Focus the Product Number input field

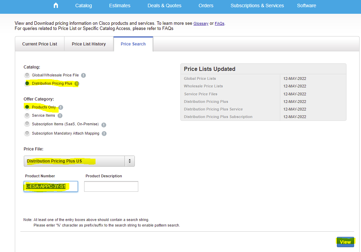[51, 187]
